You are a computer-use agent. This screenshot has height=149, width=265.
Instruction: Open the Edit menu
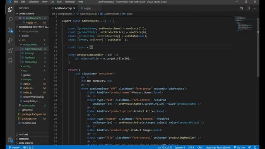tap(23, 2)
